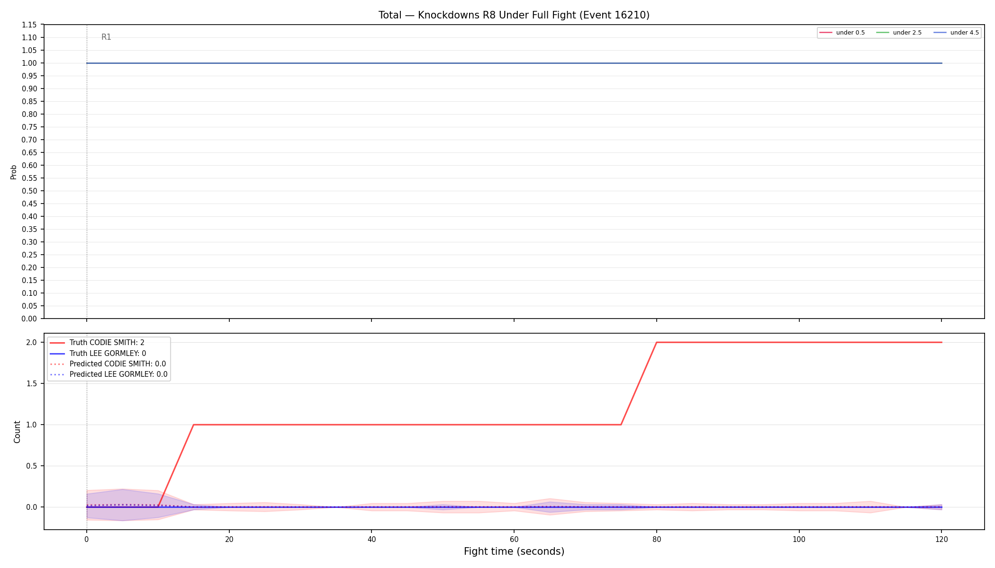Screen dimensions: 995x568
Task: Select the 'under 0.5' legend entry
Action: coord(842,33)
